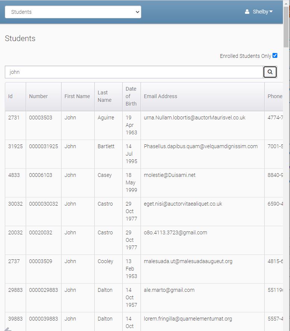Click John Casey's email molestie@Duisami.net
Image resolution: width=290 pixels, height=331 pixels.
[x=170, y=175]
